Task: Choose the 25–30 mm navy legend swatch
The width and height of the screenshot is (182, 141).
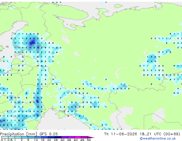Action: [58, 137]
